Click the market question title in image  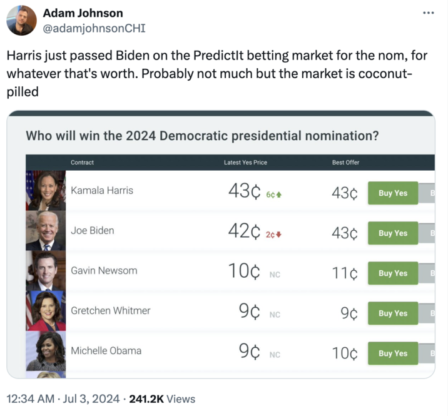[202, 136]
